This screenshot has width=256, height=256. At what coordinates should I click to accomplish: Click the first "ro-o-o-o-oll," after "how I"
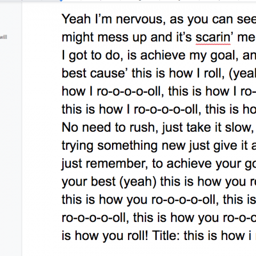131,91
